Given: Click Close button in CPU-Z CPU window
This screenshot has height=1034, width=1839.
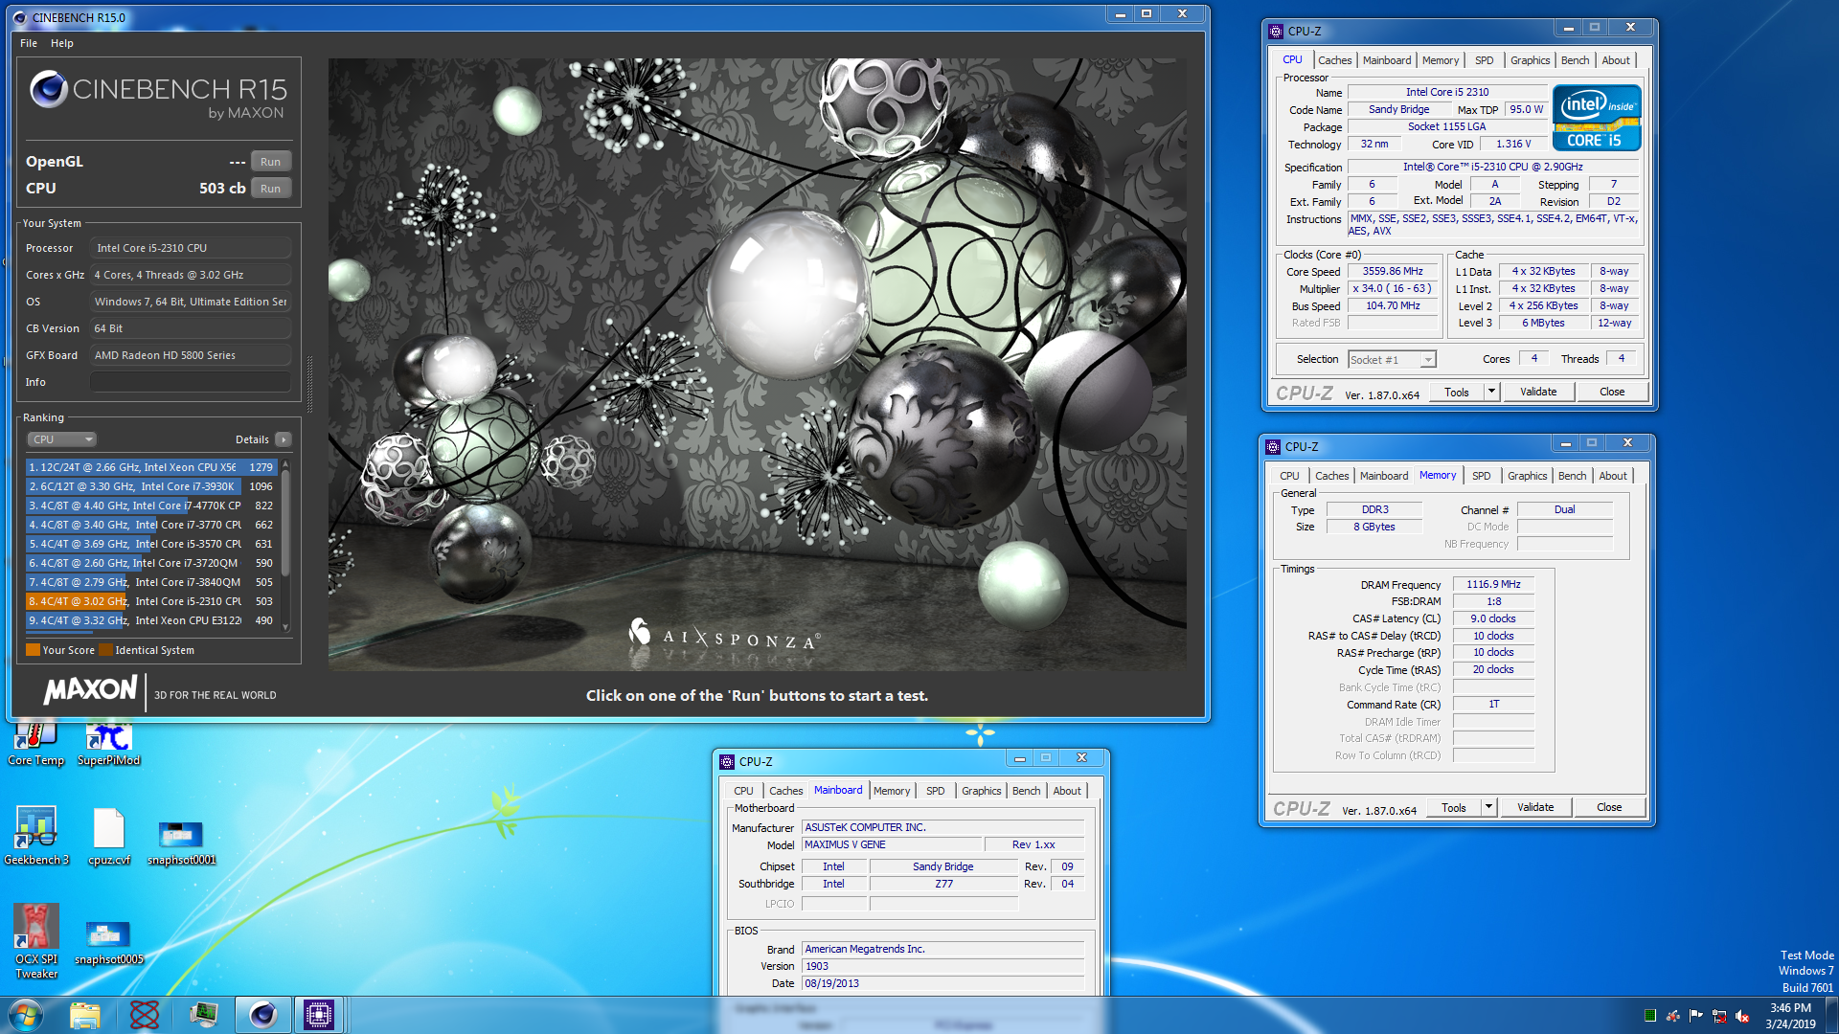Looking at the screenshot, I should coord(1612,392).
